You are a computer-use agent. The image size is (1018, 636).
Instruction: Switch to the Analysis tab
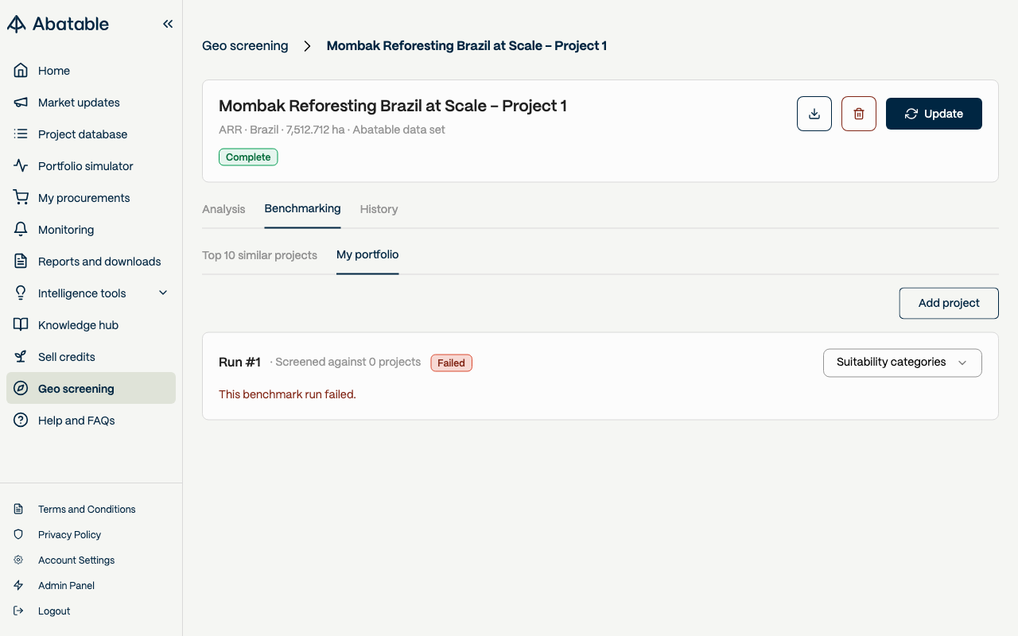pyautogui.click(x=223, y=209)
